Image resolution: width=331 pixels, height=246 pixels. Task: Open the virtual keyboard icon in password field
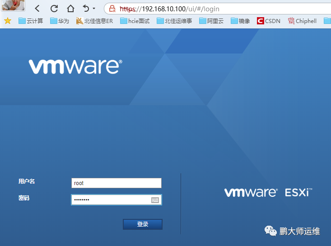[155, 200]
